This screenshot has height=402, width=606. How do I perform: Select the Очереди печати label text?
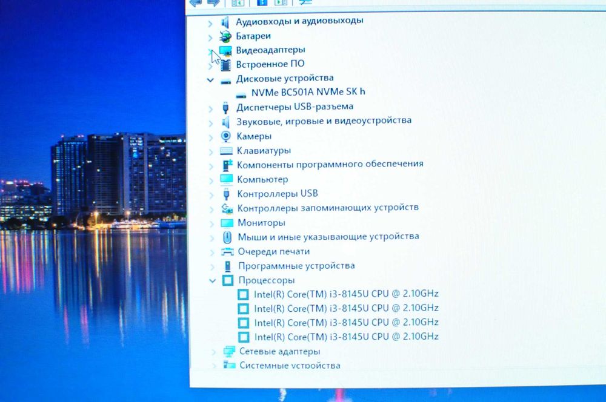(x=274, y=251)
